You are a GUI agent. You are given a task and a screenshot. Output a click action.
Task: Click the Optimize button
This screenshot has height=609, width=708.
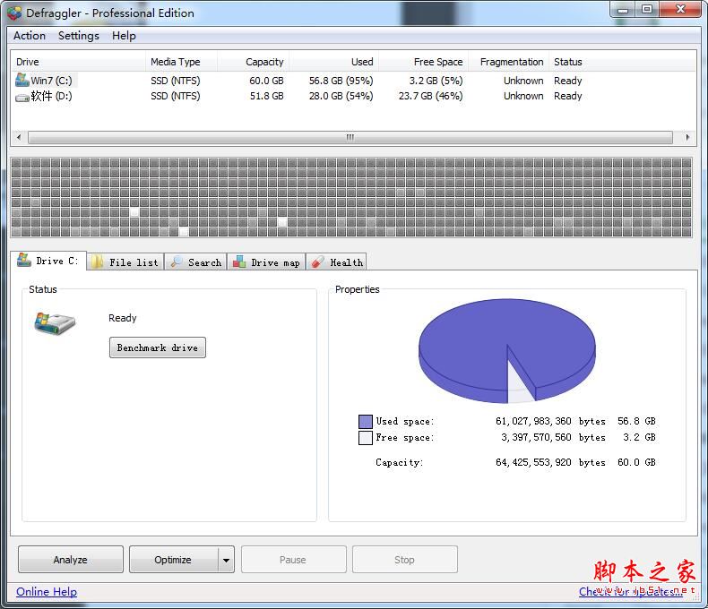(x=173, y=560)
